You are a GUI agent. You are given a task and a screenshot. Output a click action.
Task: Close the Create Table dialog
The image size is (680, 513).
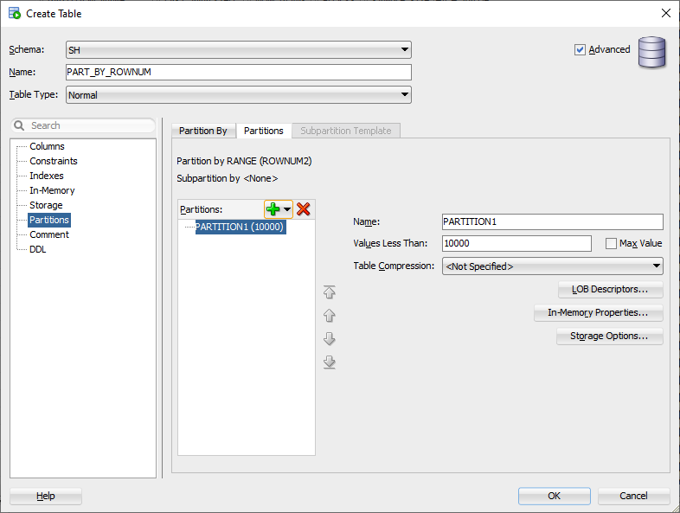point(665,13)
